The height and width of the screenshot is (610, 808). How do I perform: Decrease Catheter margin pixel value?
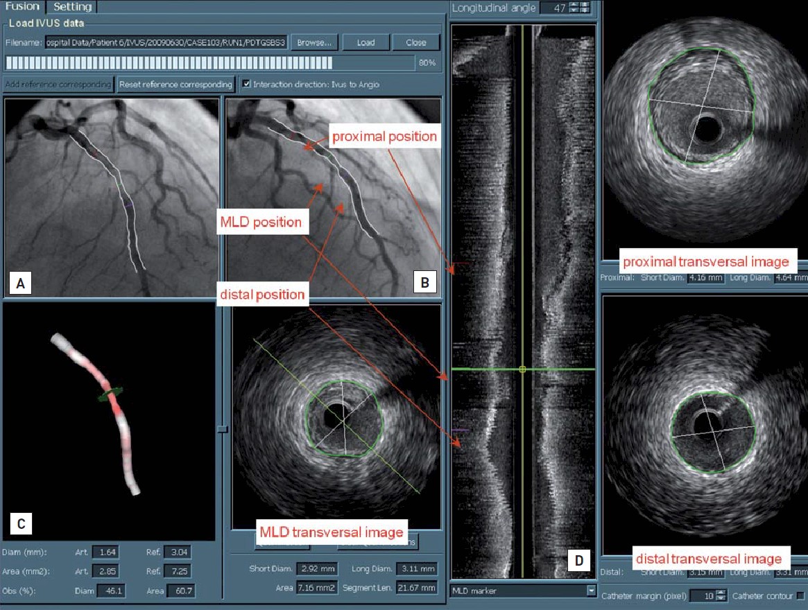click(721, 599)
